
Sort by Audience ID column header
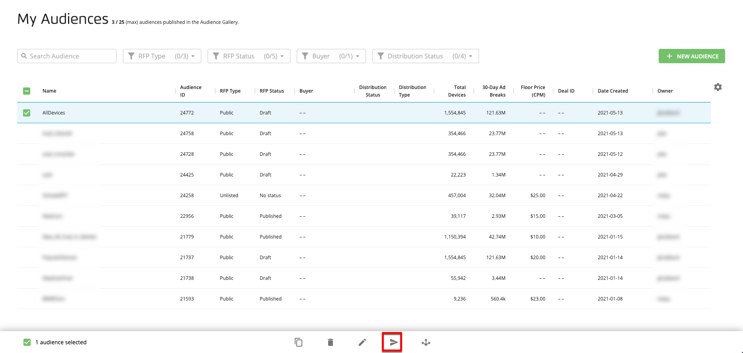(191, 91)
